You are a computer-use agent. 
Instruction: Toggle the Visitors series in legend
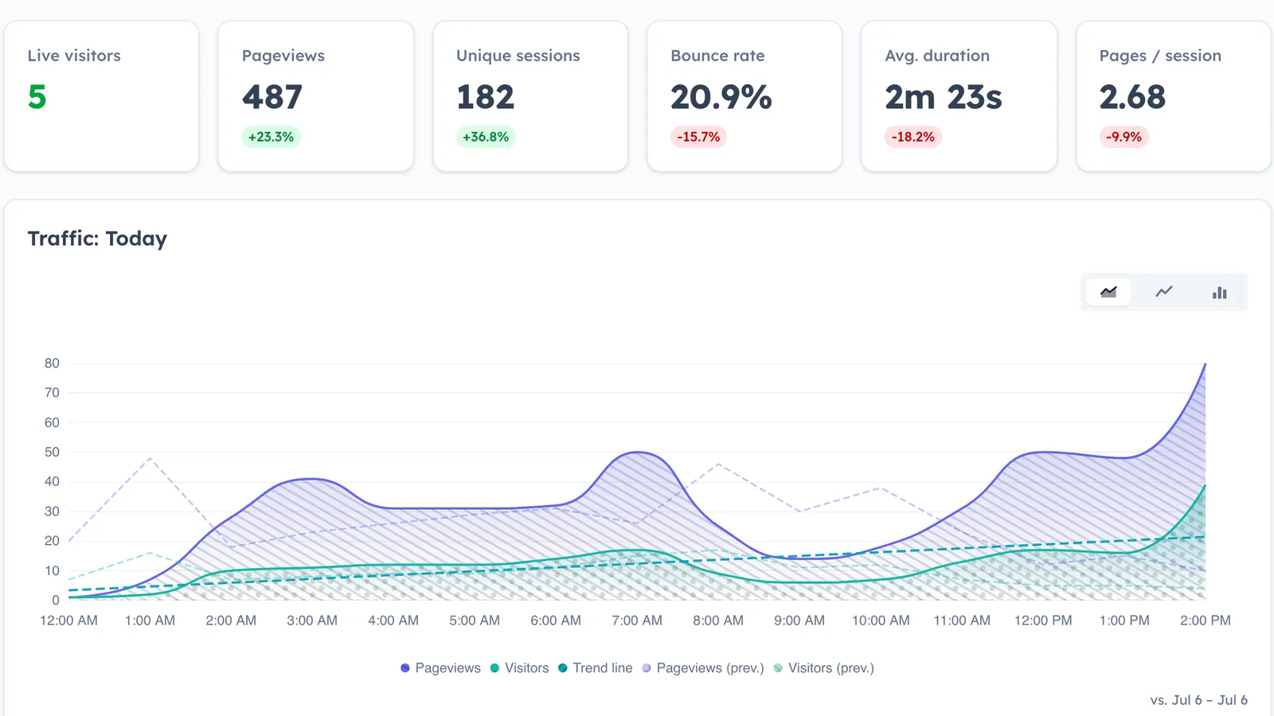click(x=519, y=668)
